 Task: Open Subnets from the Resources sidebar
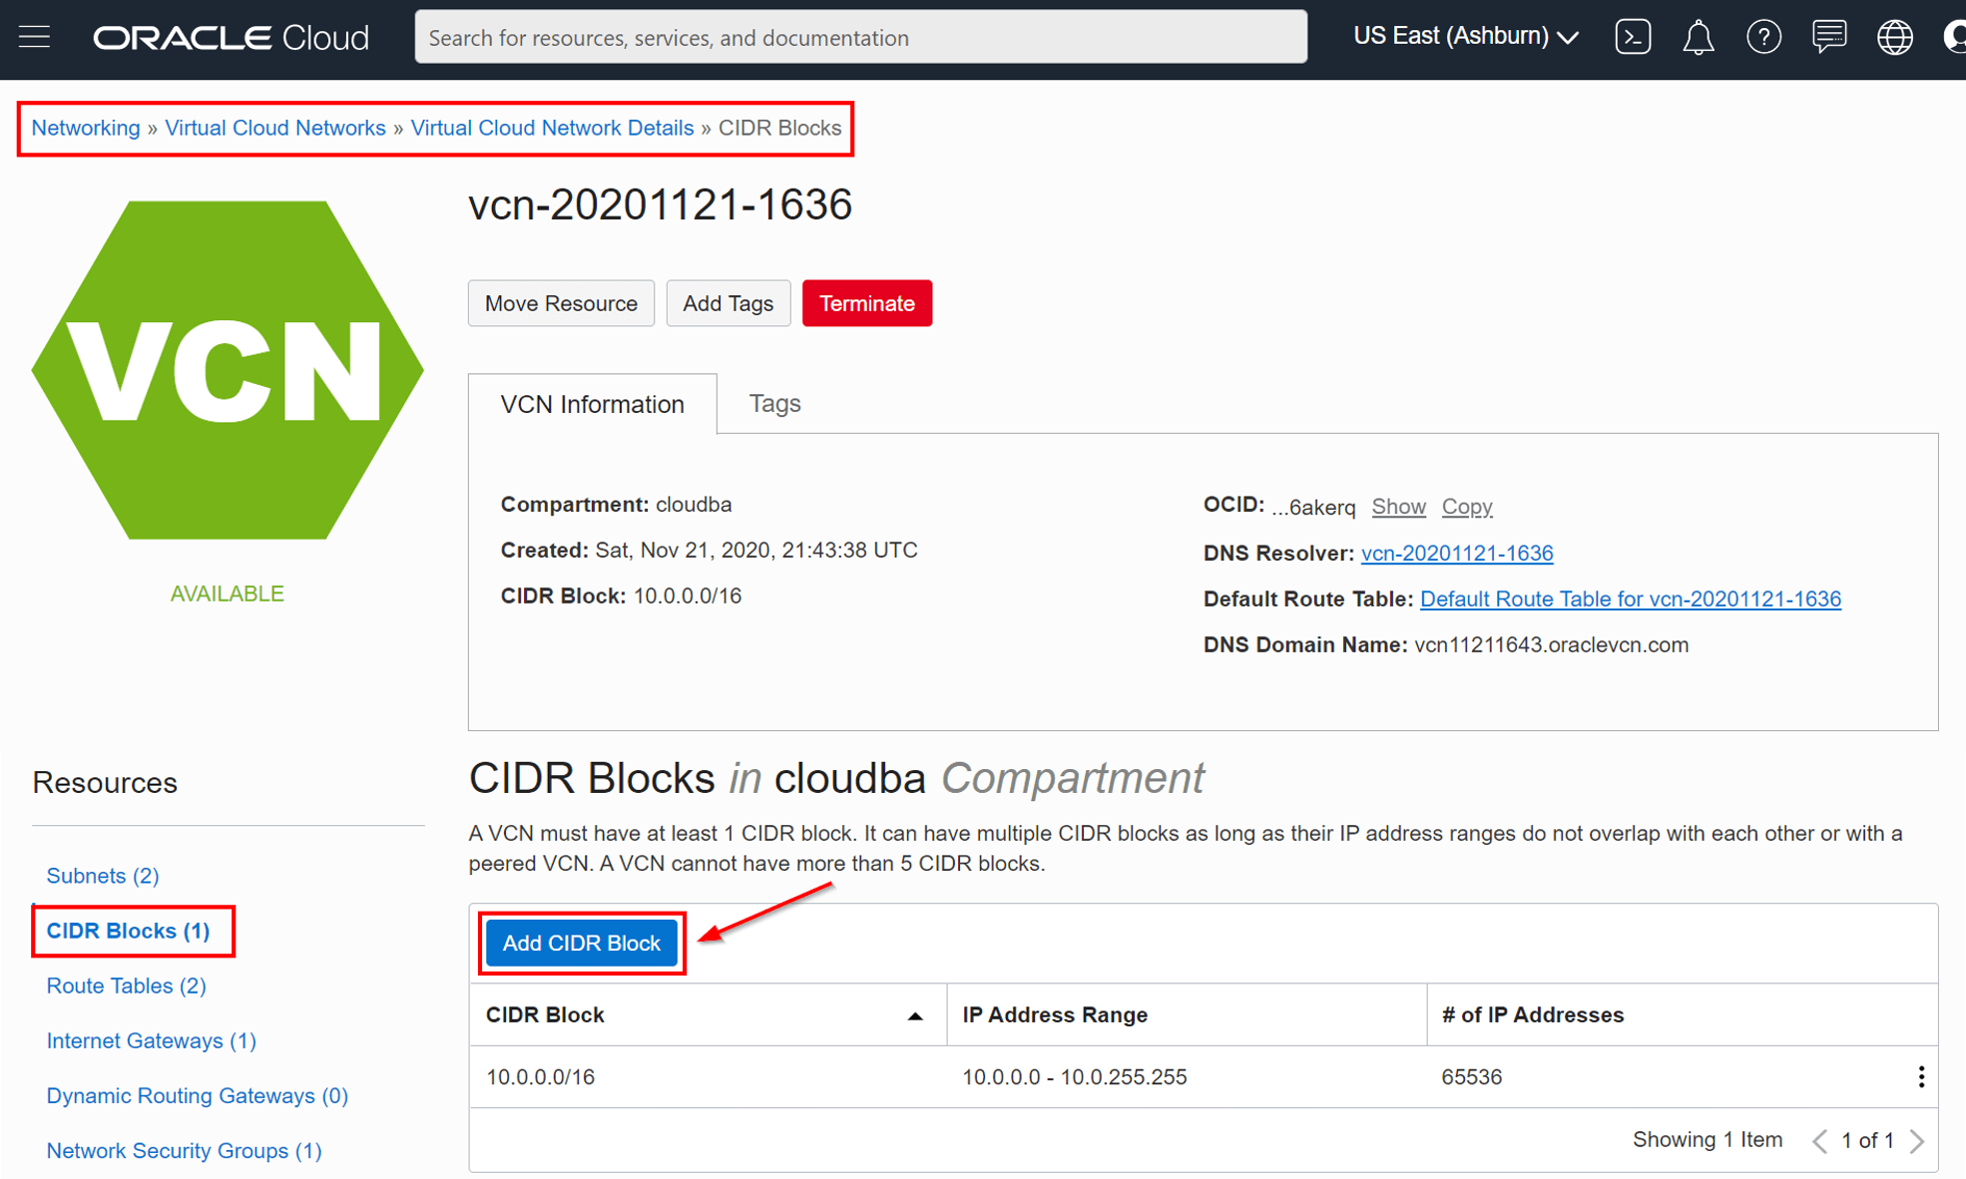click(x=102, y=875)
